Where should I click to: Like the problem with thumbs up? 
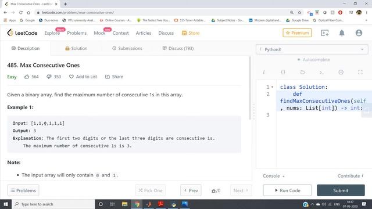coord(27,77)
